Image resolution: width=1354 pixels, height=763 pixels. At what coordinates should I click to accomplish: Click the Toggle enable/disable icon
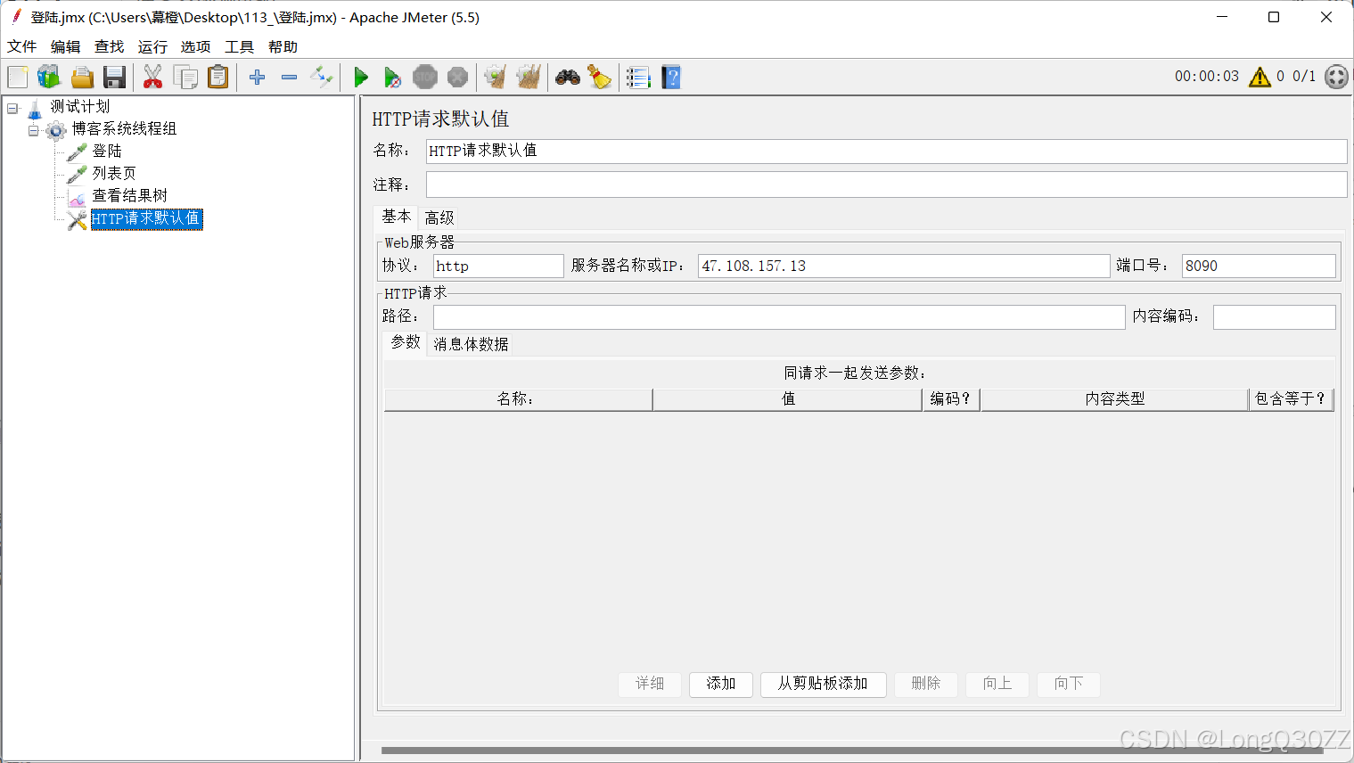click(321, 78)
